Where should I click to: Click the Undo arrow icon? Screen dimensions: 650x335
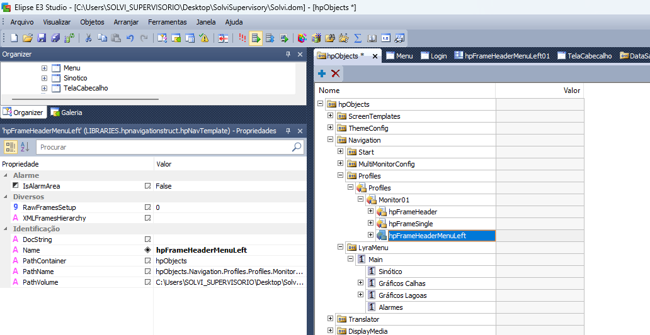pos(130,38)
